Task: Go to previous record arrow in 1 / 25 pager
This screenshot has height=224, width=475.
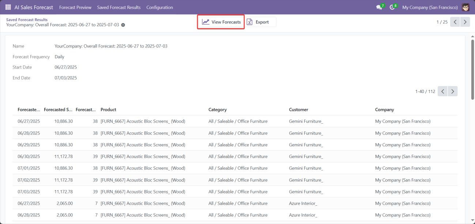Action: [455, 22]
